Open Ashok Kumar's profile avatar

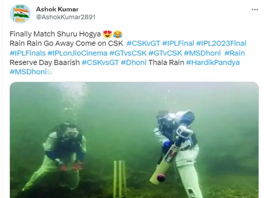[x=20, y=14]
